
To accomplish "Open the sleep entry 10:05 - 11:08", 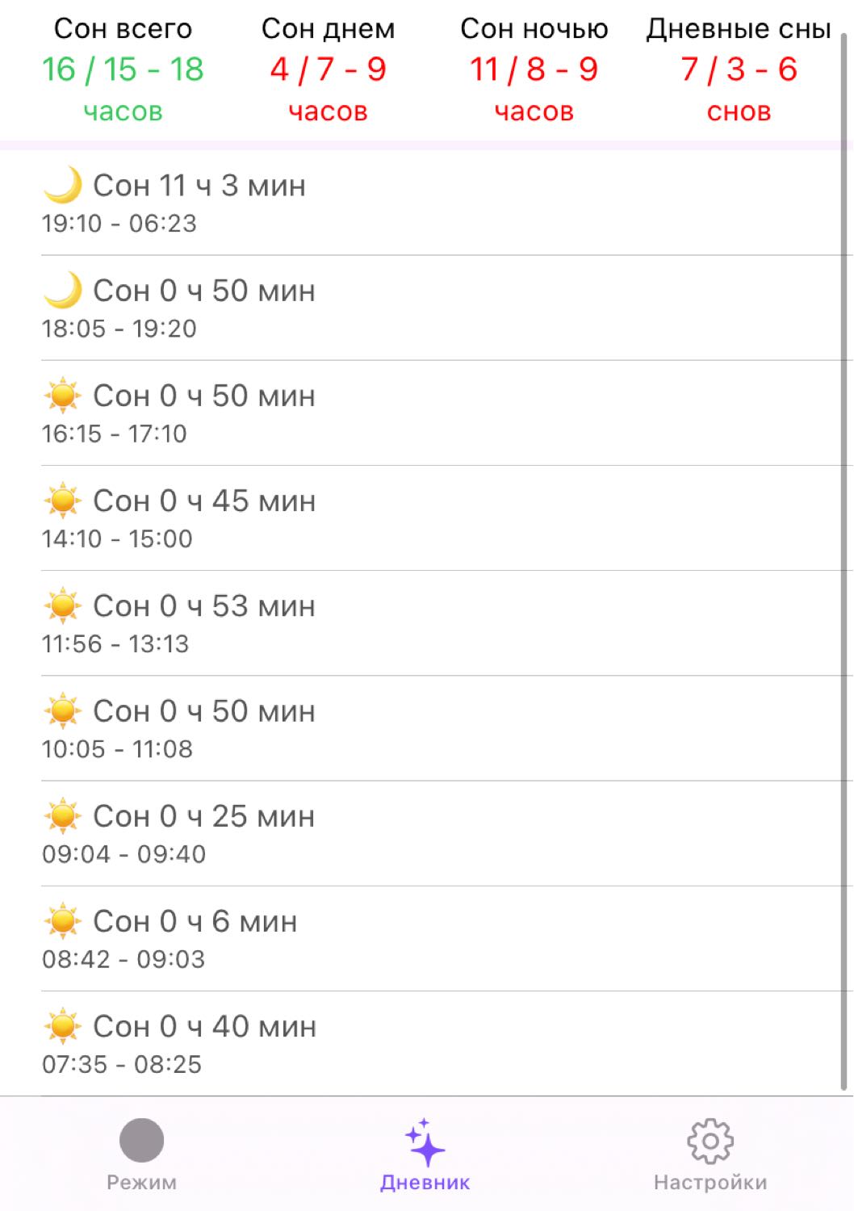I will (447, 728).
